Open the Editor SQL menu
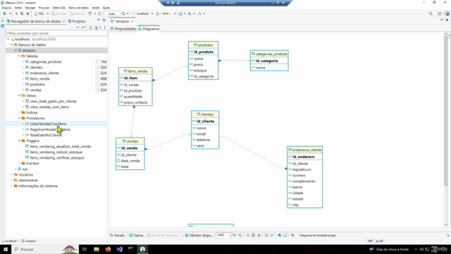This screenshot has width=451, height=254. pos(59,8)
